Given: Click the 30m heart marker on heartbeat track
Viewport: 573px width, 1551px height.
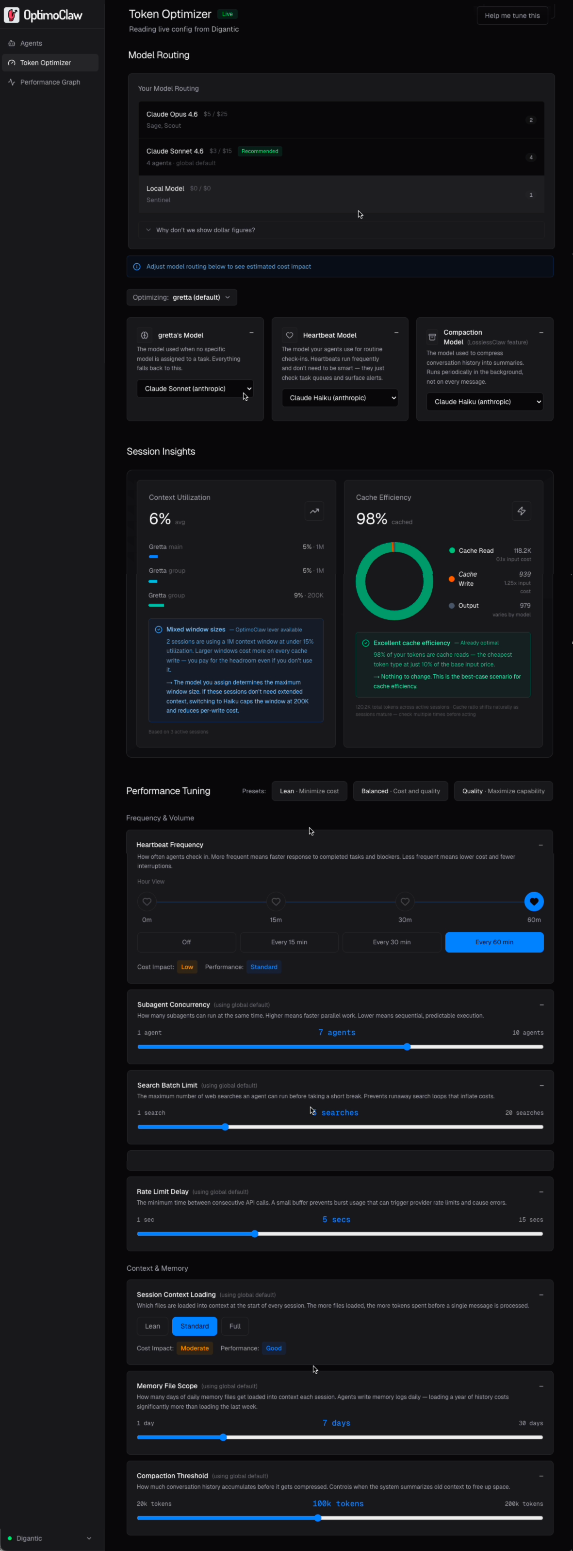Looking at the screenshot, I should [405, 902].
